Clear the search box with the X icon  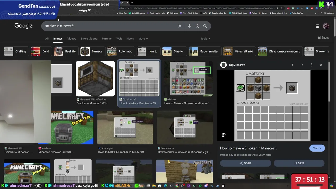(x=180, y=26)
